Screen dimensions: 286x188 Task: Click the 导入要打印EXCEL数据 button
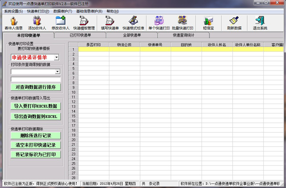click(x=36, y=106)
